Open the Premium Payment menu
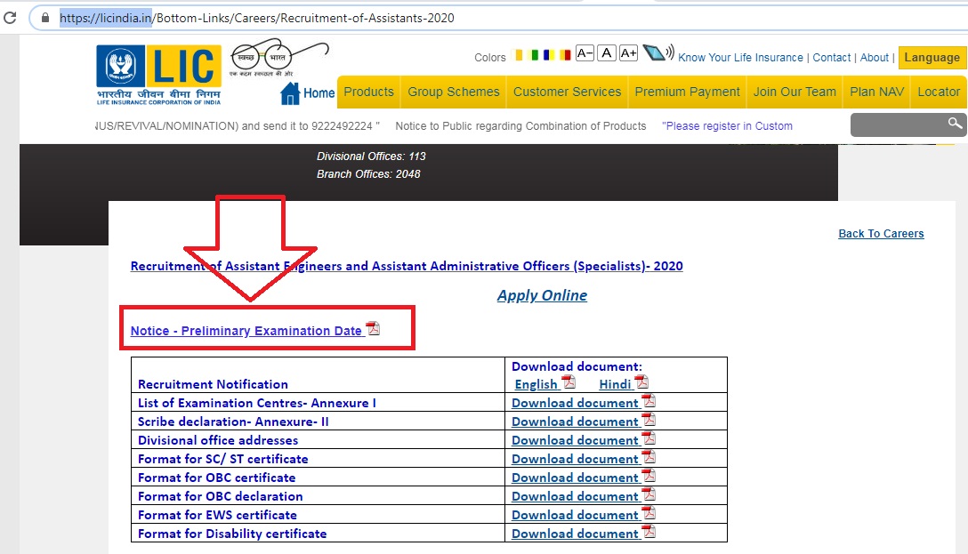The image size is (968, 554). click(687, 92)
